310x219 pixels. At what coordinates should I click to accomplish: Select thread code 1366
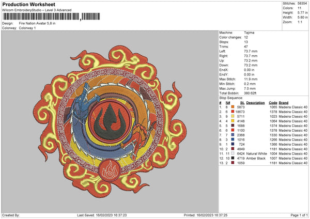[x=273, y=144]
